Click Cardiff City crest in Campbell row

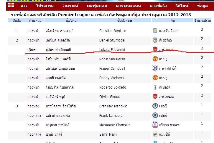pos(155,68)
